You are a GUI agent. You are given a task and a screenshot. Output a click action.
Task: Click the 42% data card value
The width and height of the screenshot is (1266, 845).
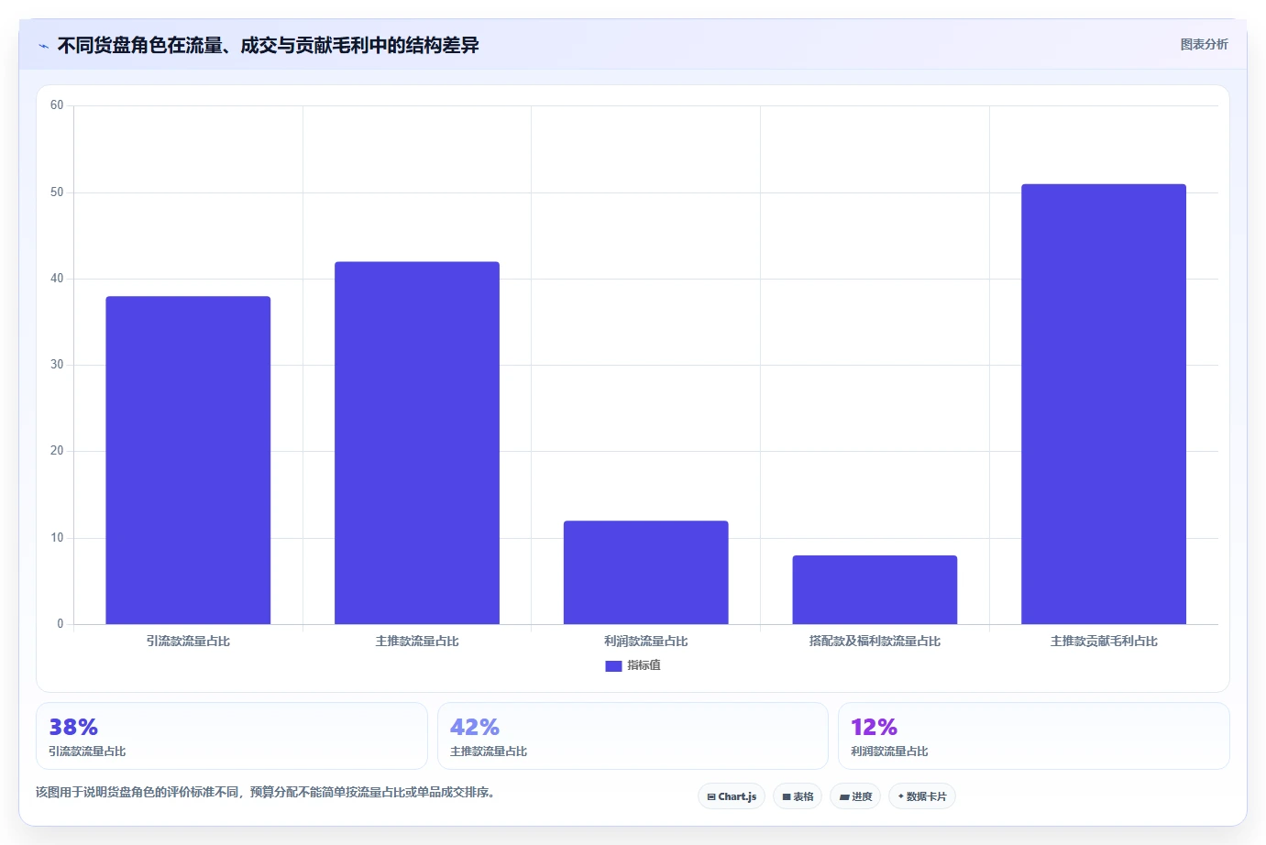click(475, 727)
